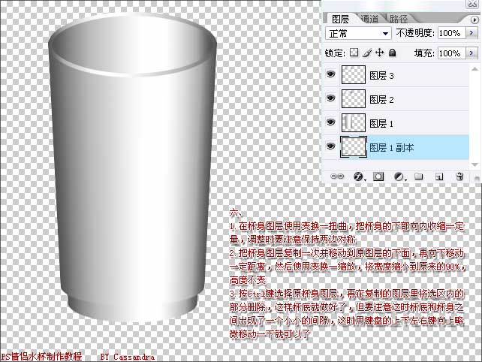
Task: Click the 锁定 label
Action: (335, 53)
